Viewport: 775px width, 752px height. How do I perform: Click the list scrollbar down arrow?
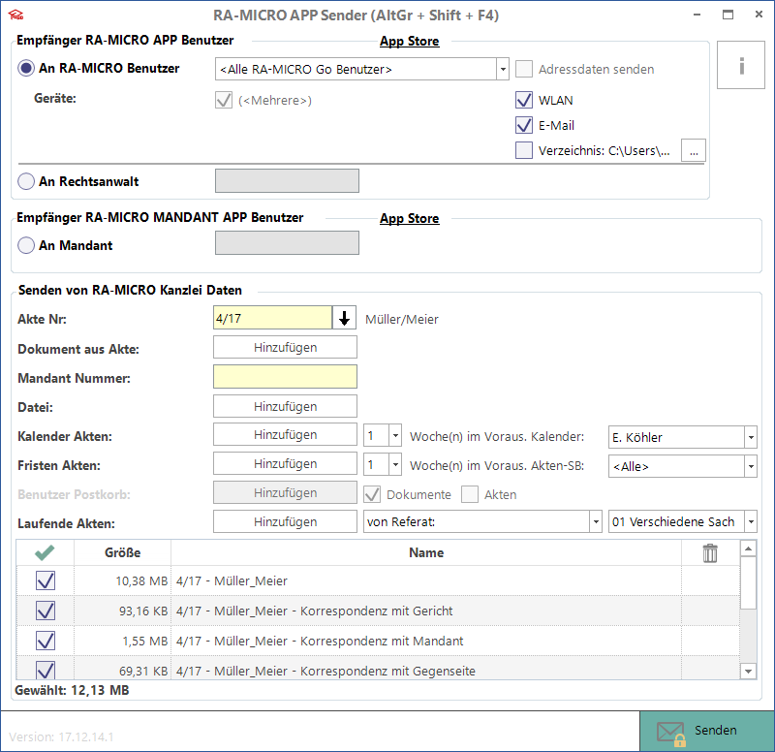pos(748,671)
